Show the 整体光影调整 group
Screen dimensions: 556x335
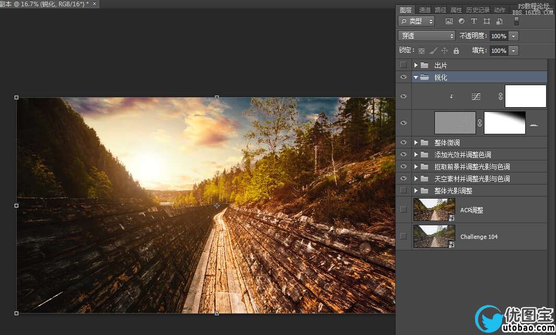tap(403, 191)
